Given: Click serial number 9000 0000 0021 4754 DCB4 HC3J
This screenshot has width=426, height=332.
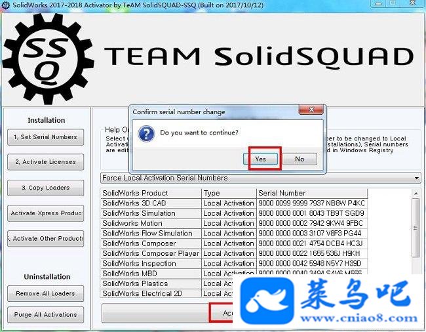Looking at the screenshot, I should coord(311,243).
